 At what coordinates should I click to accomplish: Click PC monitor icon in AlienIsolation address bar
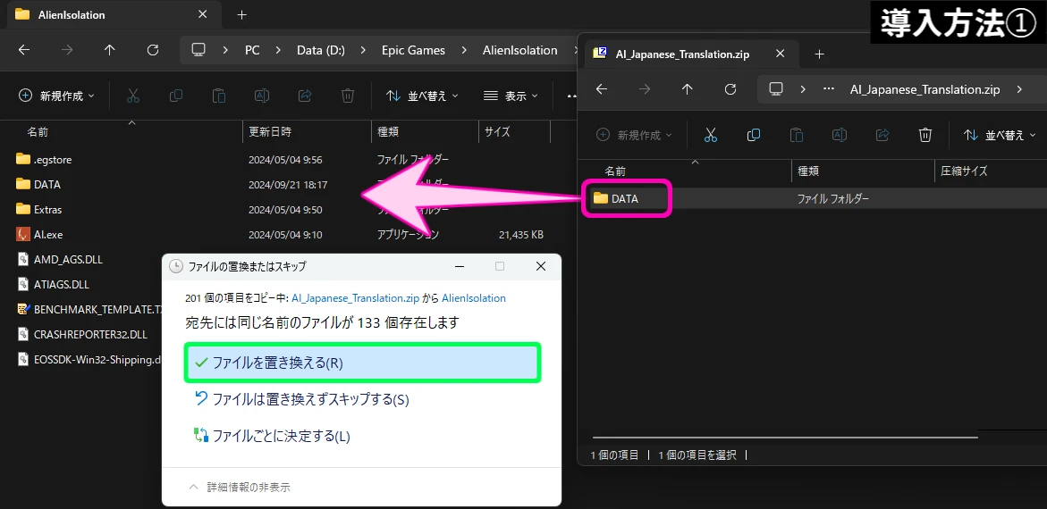(198, 50)
